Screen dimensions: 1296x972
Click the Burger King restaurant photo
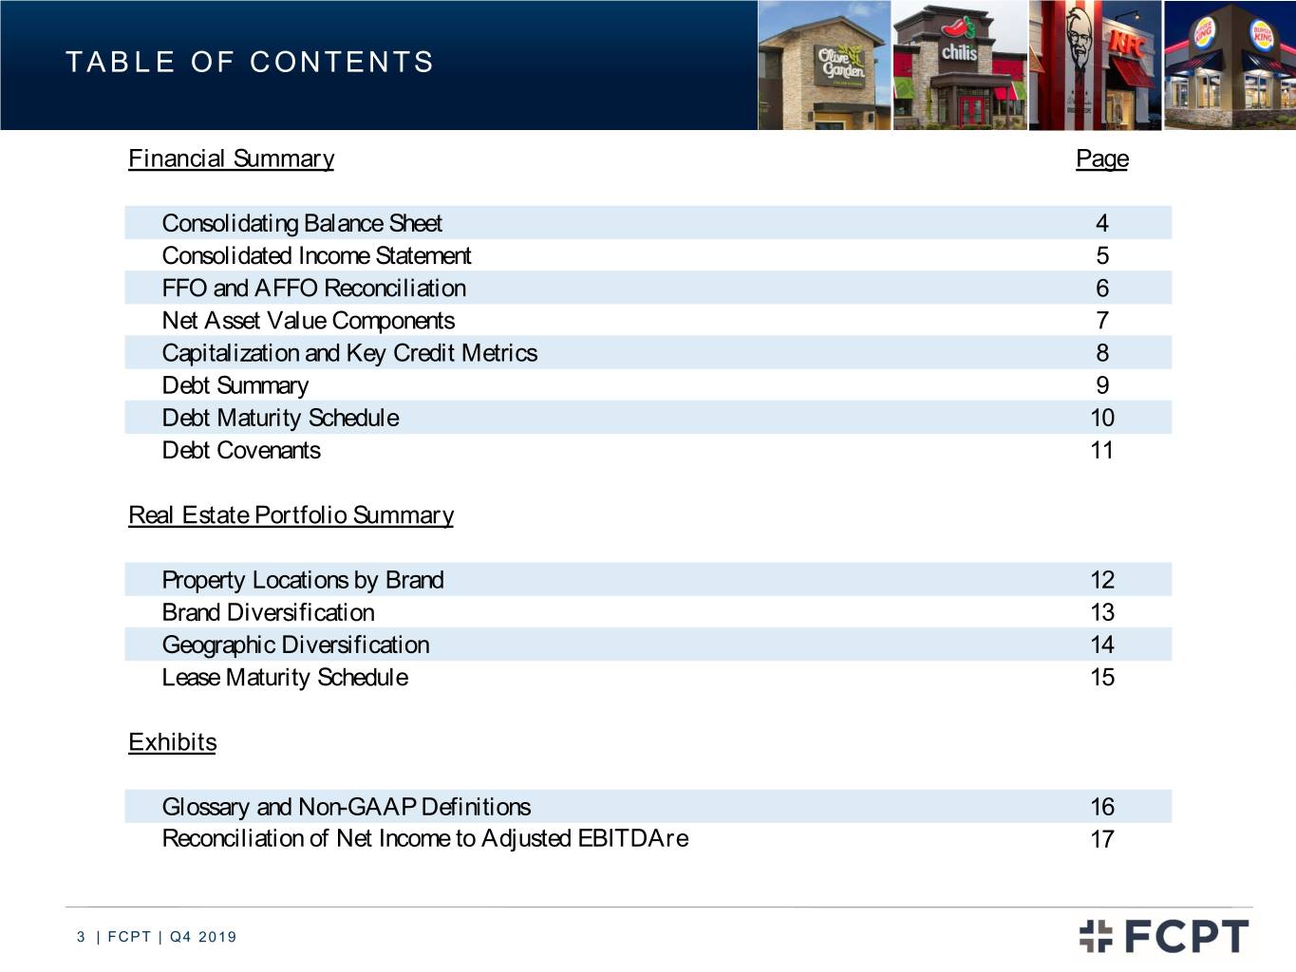[1230, 65]
